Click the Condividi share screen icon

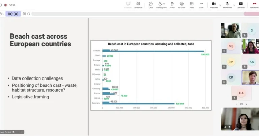tap(241, 5)
